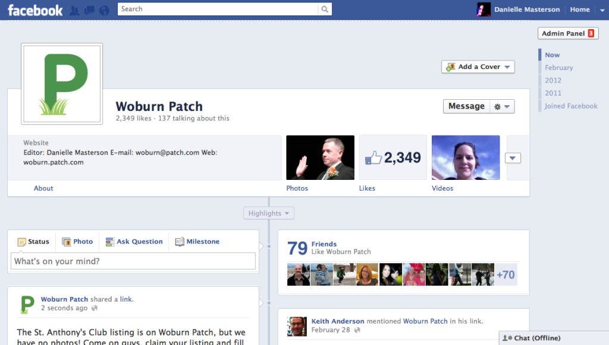This screenshot has width=609, height=345.
Task: Open the notifications globe icon
Action: pos(104,10)
